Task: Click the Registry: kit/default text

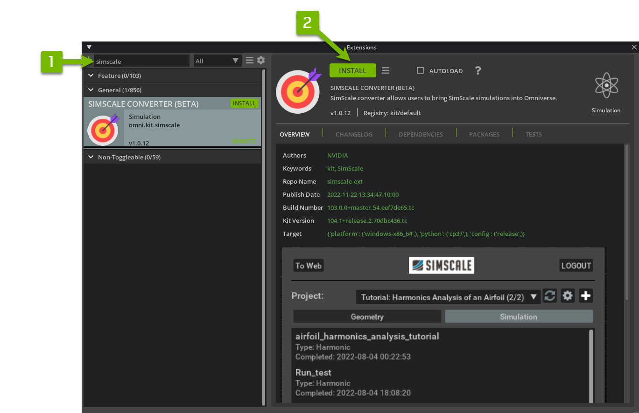Action: (392, 113)
